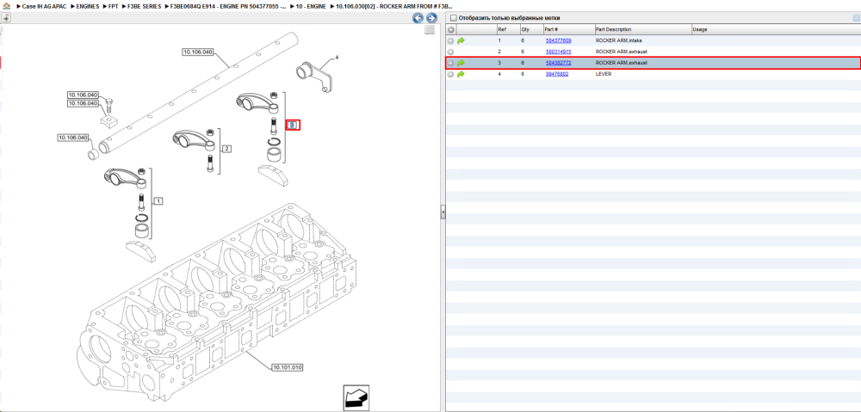Open the column chooser icon at the table's right
This screenshot has height=412, width=861.
coord(856,18)
